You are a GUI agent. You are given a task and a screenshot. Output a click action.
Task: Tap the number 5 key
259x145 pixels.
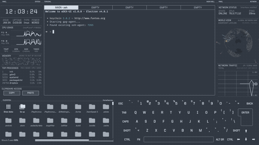pos(175,103)
